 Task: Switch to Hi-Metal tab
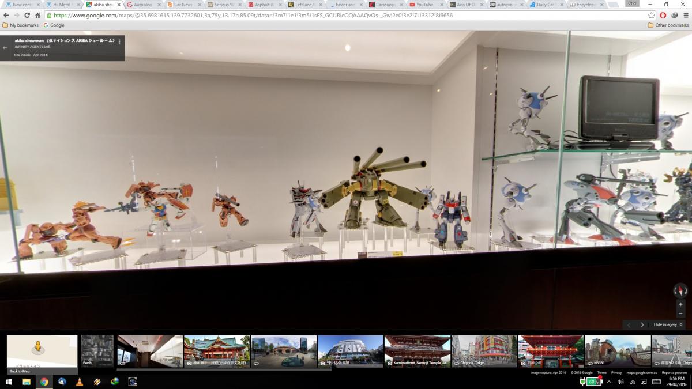pyautogui.click(x=63, y=5)
